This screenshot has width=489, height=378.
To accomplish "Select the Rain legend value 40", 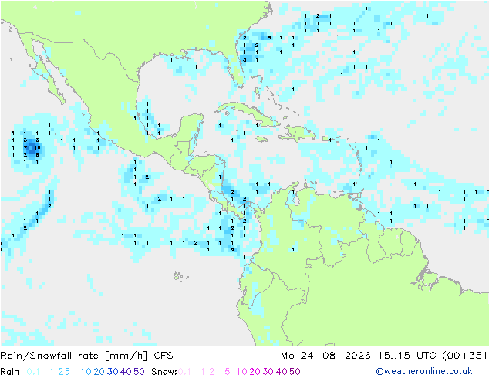I will (x=126, y=372).
